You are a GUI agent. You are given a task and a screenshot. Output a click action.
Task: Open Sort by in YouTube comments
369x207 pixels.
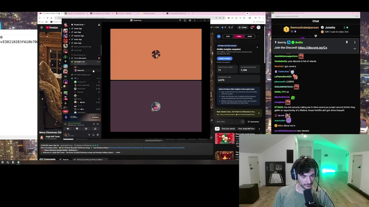[x=64, y=159]
